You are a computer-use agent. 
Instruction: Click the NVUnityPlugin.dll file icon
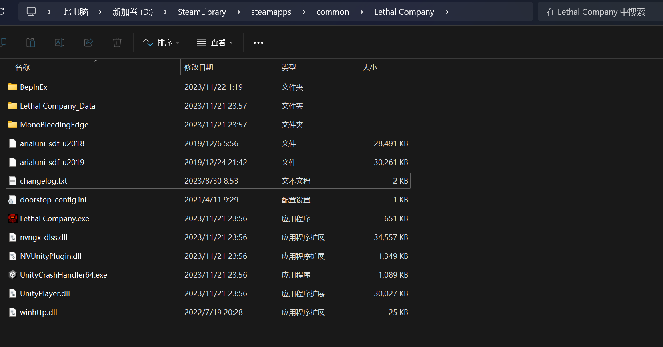coord(13,256)
